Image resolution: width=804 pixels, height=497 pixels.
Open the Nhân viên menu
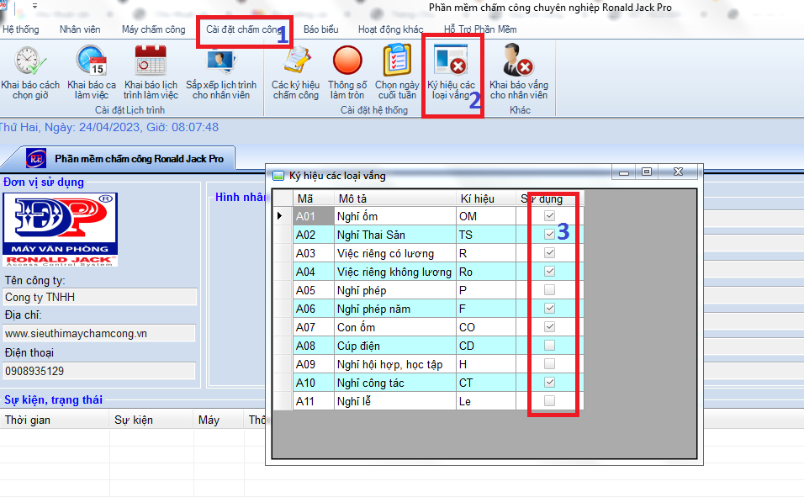pyautogui.click(x=80, y=29)
